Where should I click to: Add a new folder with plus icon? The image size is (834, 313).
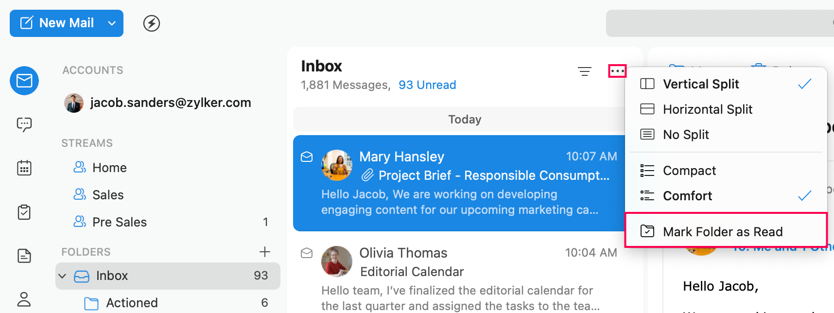pyautogui.click(x=265, y=252)
